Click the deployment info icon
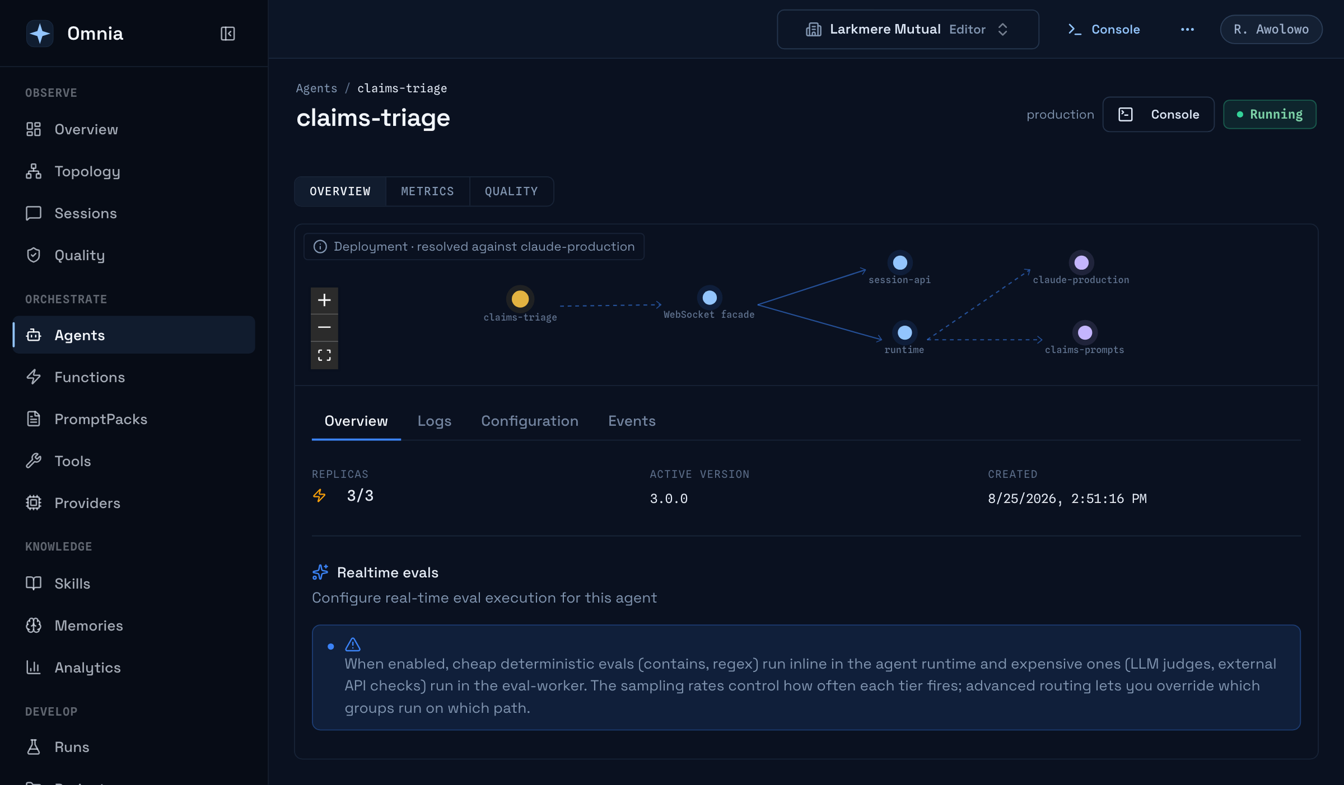 click(320, 246)
